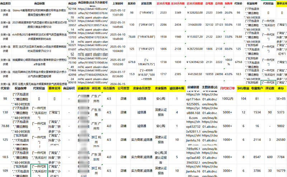Select the title cell starting 纯欲风辣妹红色

[39, 74]
